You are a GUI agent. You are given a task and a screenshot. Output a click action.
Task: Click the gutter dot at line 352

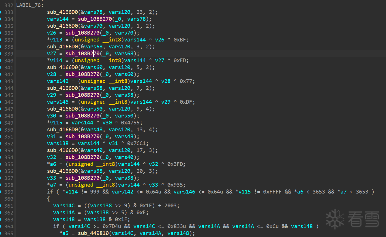coord(1,143)
